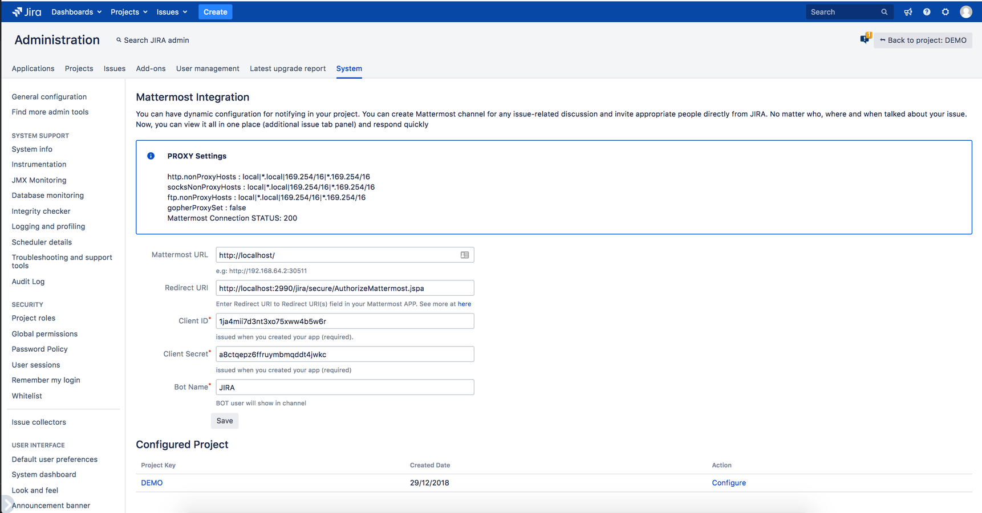Click the Created Date column header
982x513 pixels.
(430, 465)
